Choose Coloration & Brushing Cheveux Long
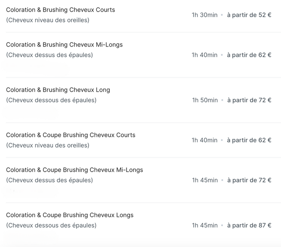This screenshot has width=281, height=247. [58, 90]
